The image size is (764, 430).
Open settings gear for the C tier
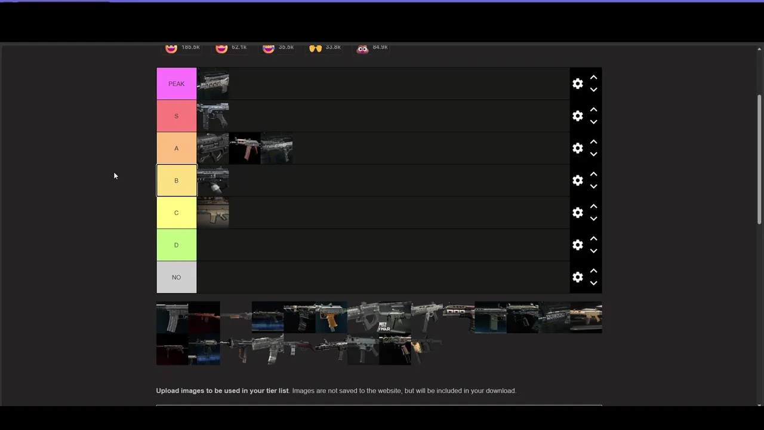tap(577, 213)
